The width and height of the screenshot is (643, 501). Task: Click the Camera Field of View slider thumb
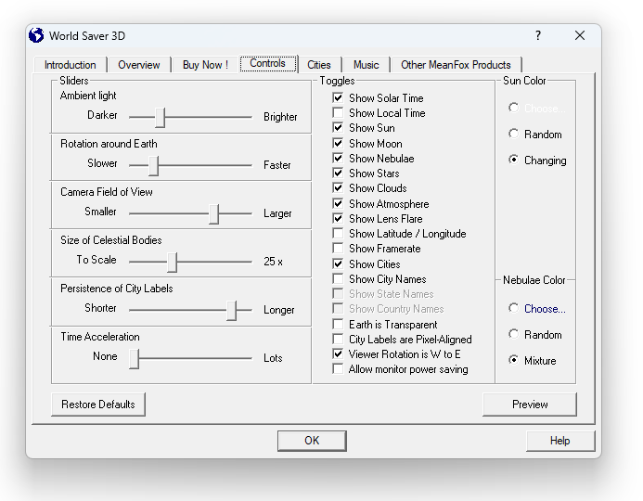[x=213, y=214]
